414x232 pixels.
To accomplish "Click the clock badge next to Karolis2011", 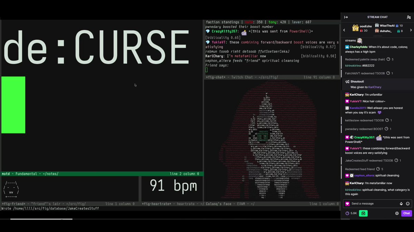I will 347,108.
